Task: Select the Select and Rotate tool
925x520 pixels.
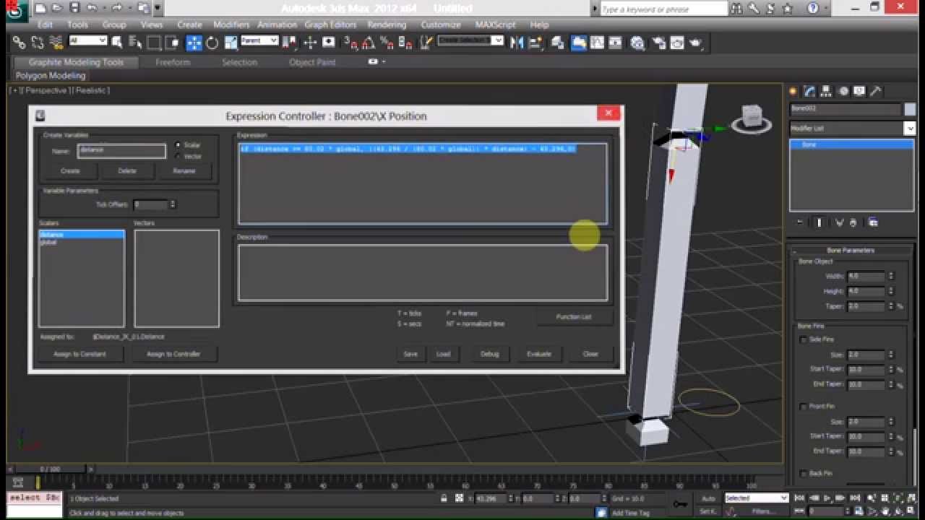Action: pyautogui.click(x=212, y=43)
